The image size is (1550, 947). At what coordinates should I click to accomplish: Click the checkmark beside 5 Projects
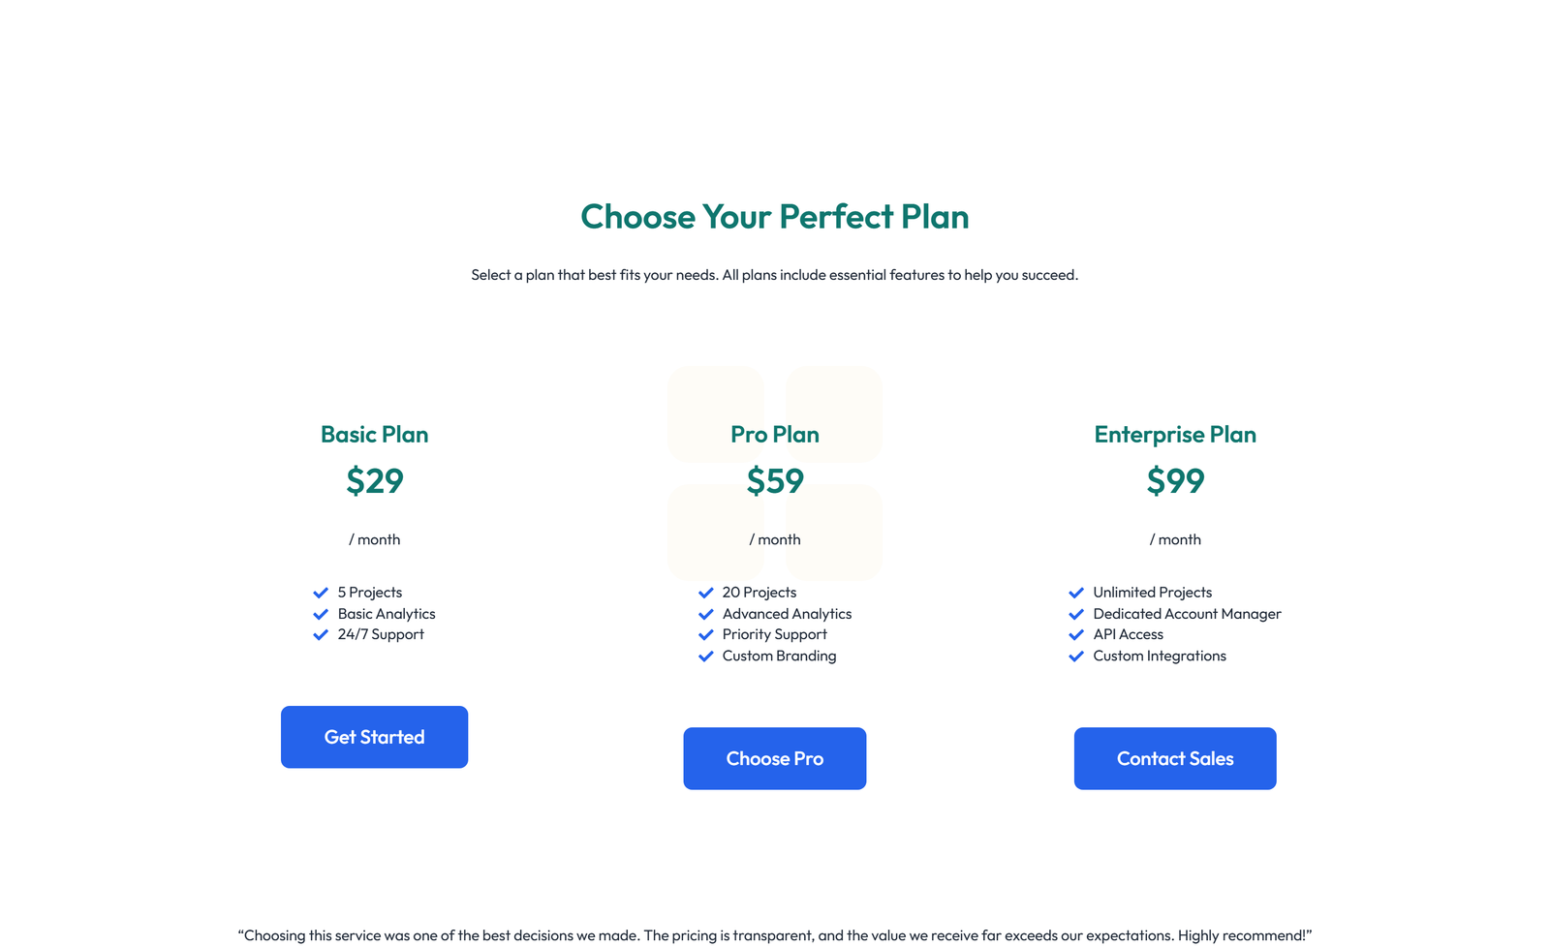(320, 592)
